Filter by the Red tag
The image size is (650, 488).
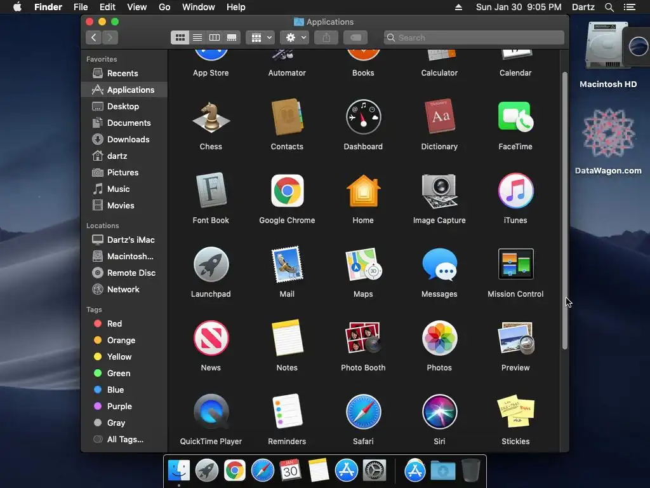point(124,323)
